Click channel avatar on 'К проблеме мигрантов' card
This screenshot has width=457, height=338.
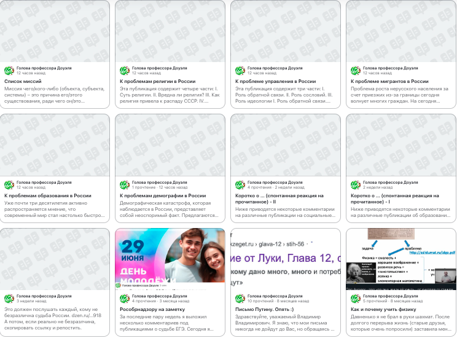point(355,70)
